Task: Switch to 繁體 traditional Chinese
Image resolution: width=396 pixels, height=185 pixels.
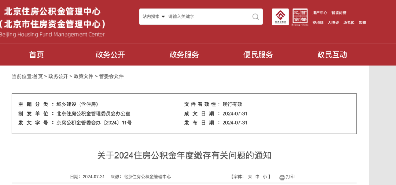Action: pyautogui.click(x=362, y=22)
